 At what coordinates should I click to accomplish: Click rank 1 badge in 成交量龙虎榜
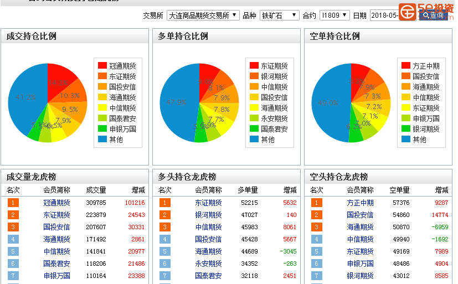click(x=13, y=203)
